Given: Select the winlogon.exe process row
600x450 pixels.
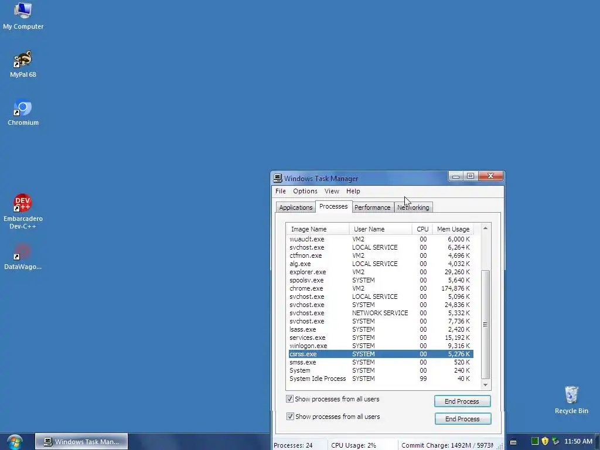Looking at the screenshot, I should [x=381, y=346].
